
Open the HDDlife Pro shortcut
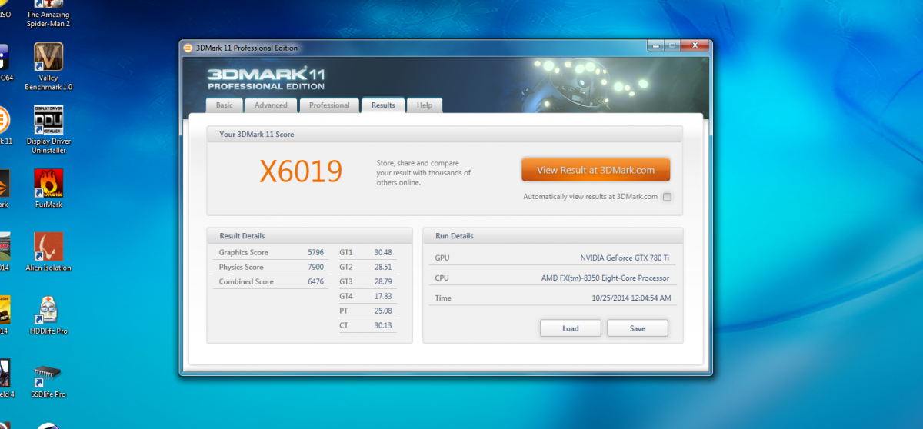[x=48, y=315]
